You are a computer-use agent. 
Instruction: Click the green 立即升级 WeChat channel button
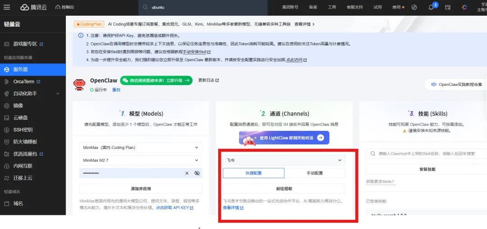pyautogui.click(x=156, y=80)
